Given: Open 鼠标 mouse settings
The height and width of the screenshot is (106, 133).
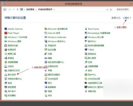Looking at the screenshot, I should click(88, 70).
